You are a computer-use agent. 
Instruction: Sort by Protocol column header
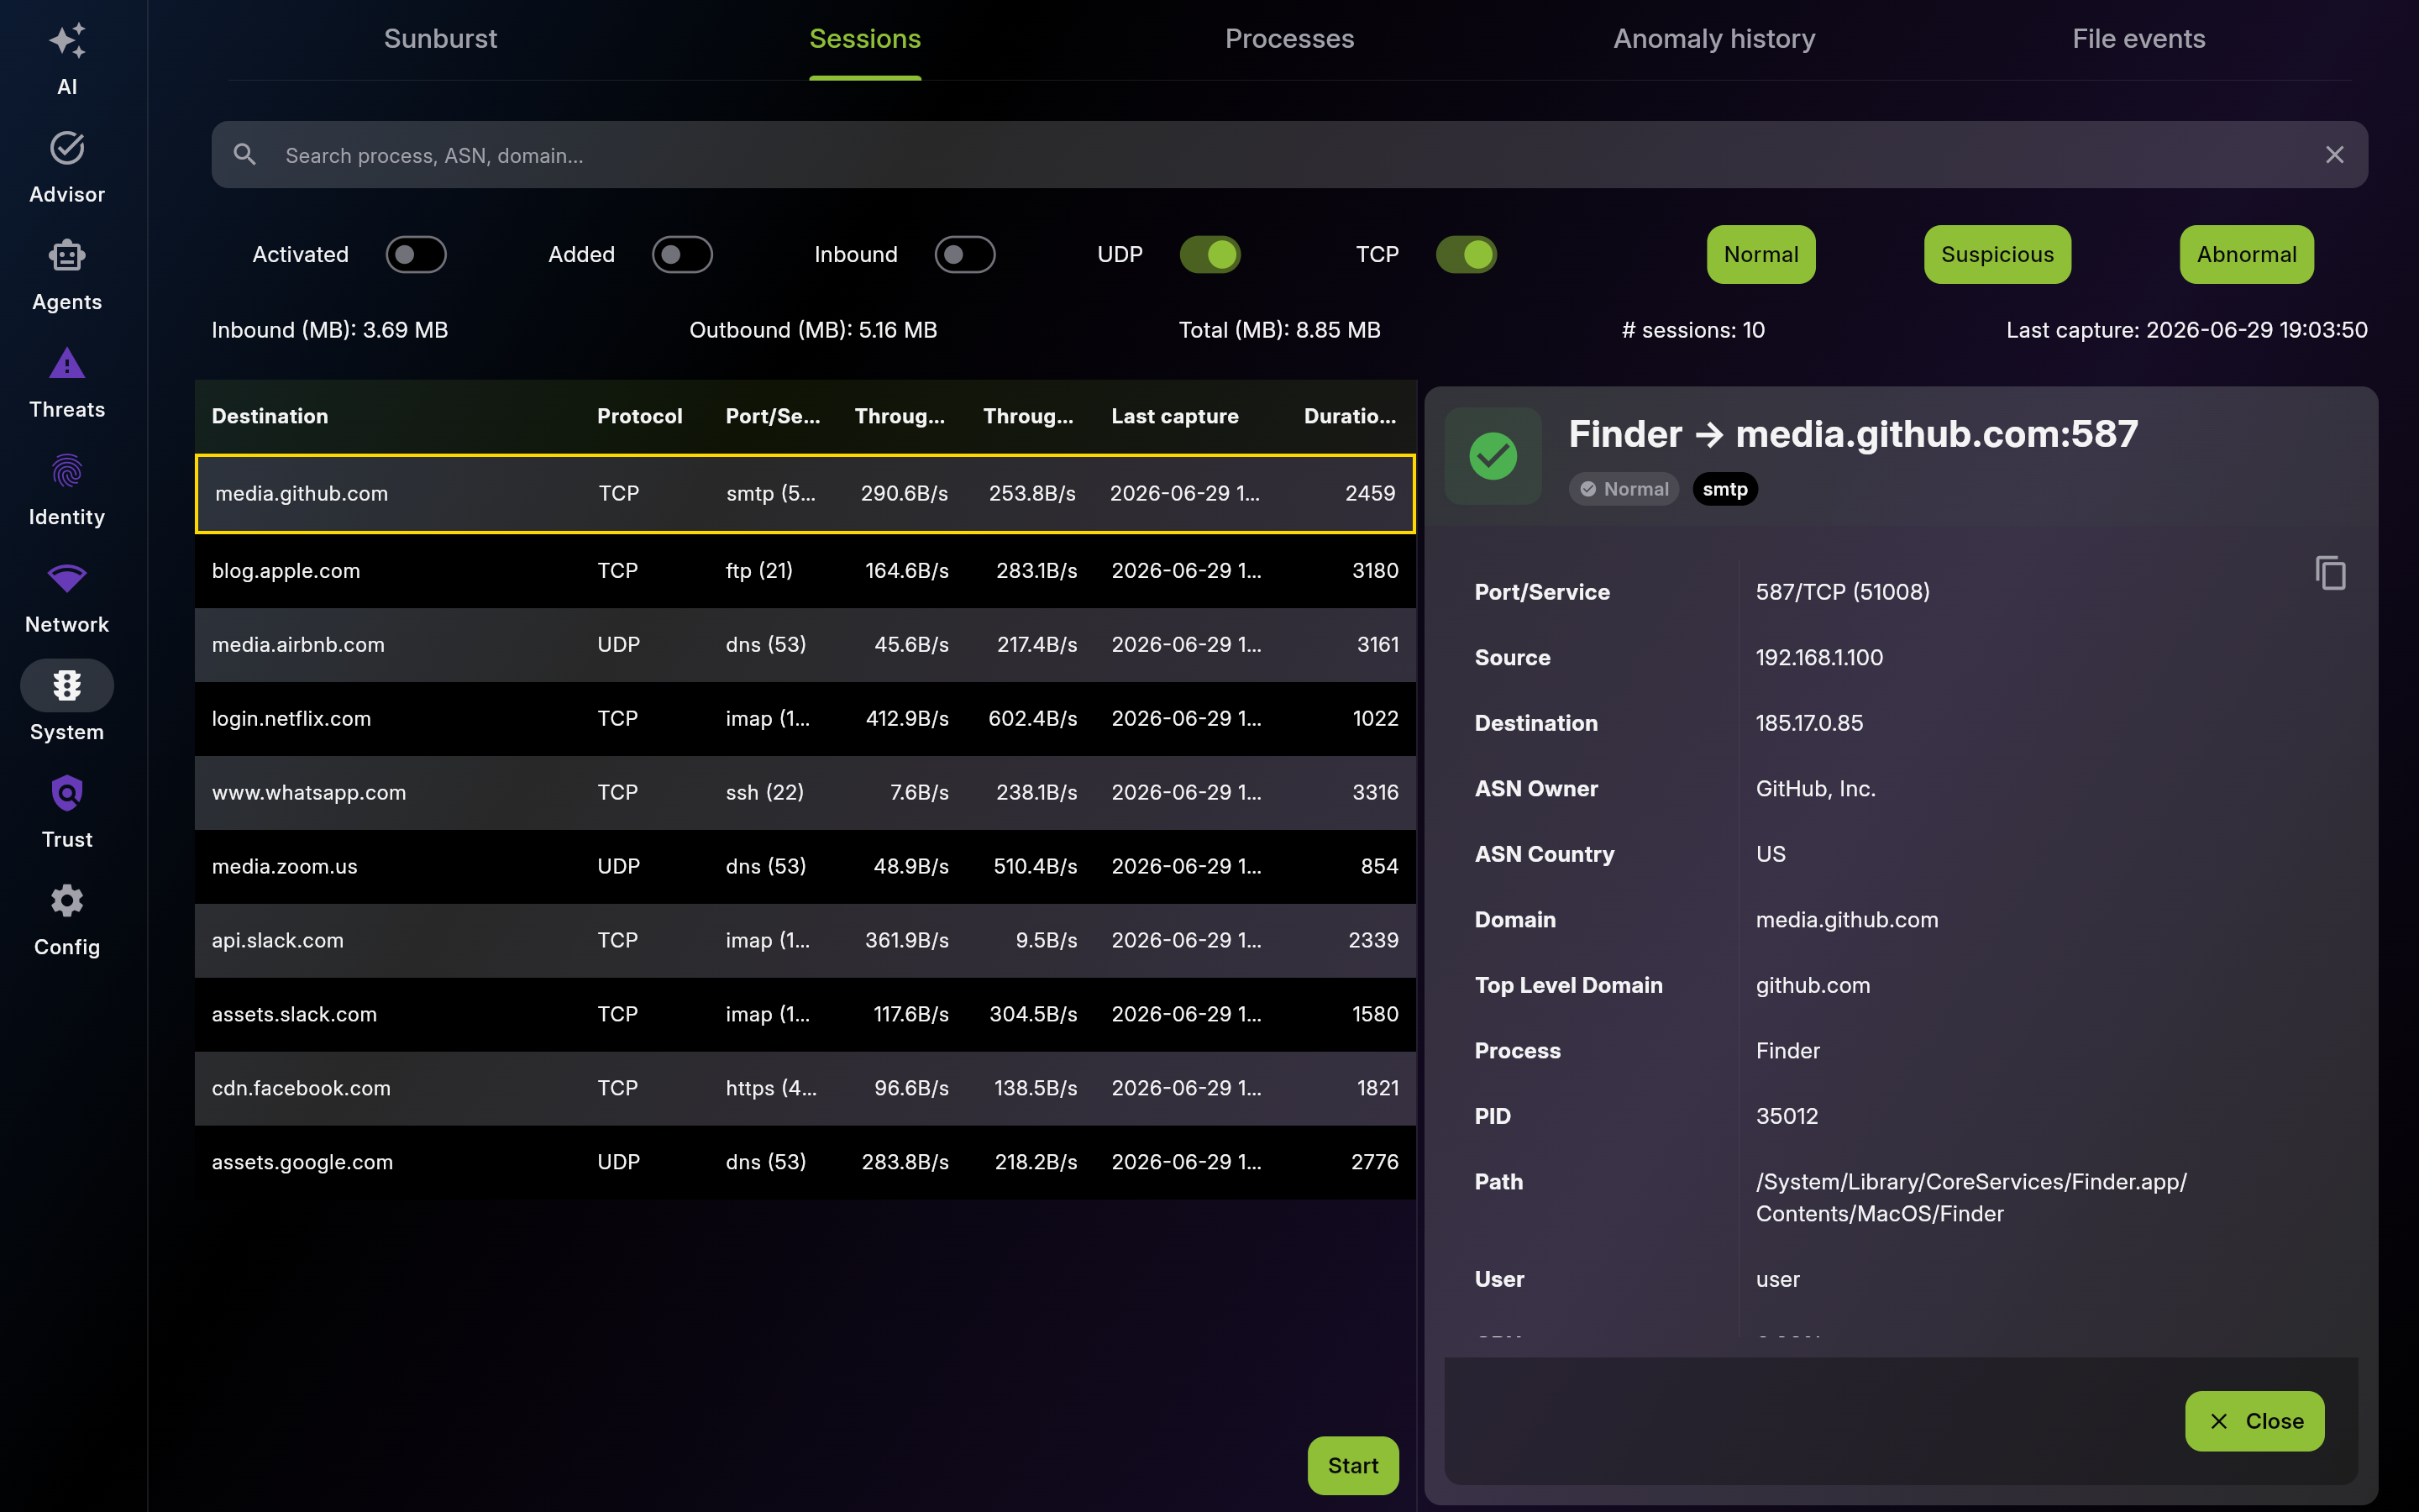(x=640, y=416)
